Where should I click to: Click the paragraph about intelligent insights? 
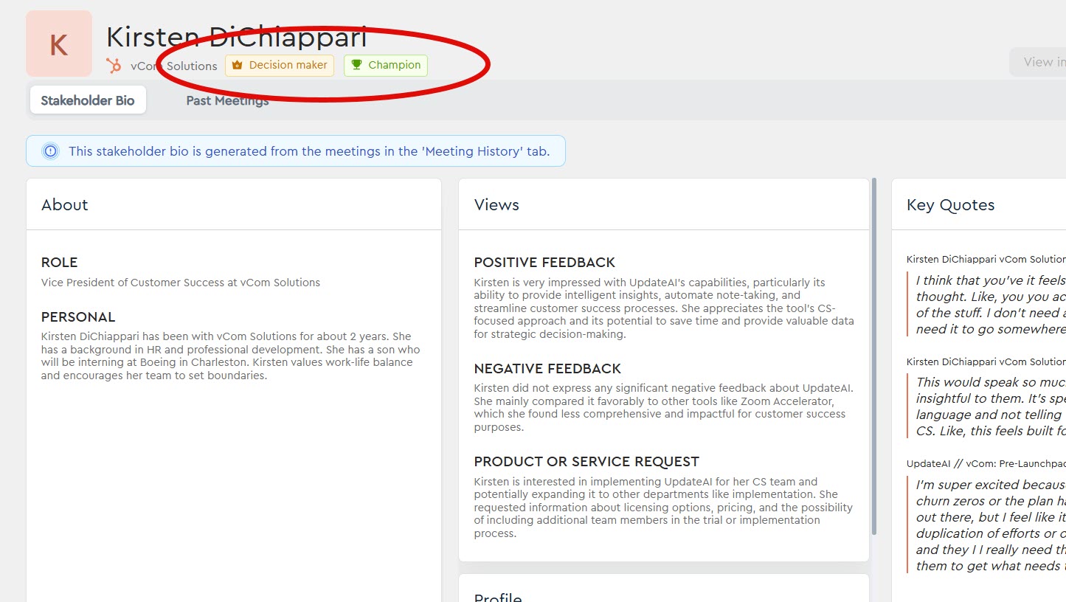tap(664, 308)
